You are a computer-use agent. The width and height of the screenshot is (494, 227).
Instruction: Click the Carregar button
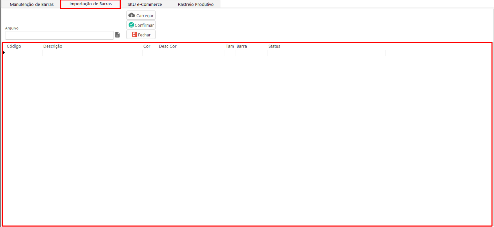(141, 15)
